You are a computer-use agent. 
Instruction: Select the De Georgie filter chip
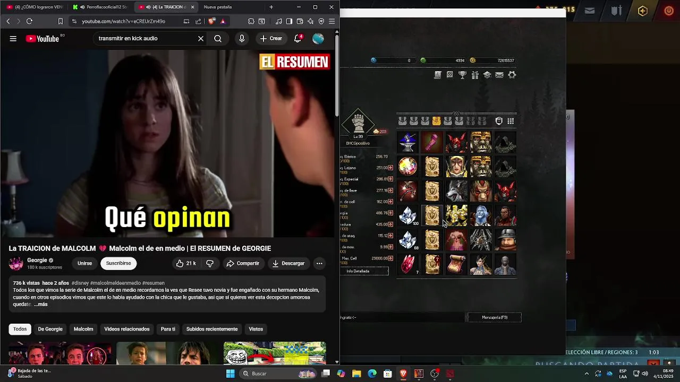coord(50,329)
